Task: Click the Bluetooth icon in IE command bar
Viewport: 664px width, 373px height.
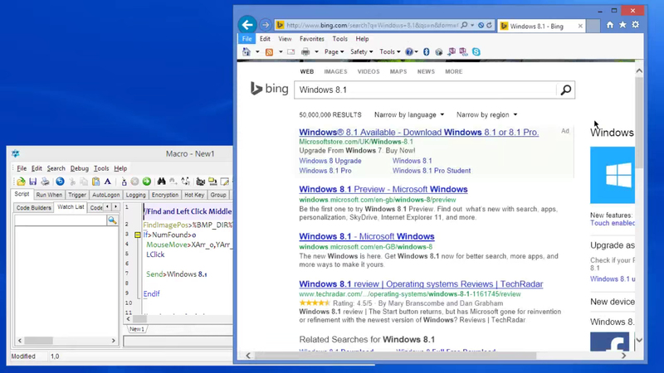Action: [427, 51]
